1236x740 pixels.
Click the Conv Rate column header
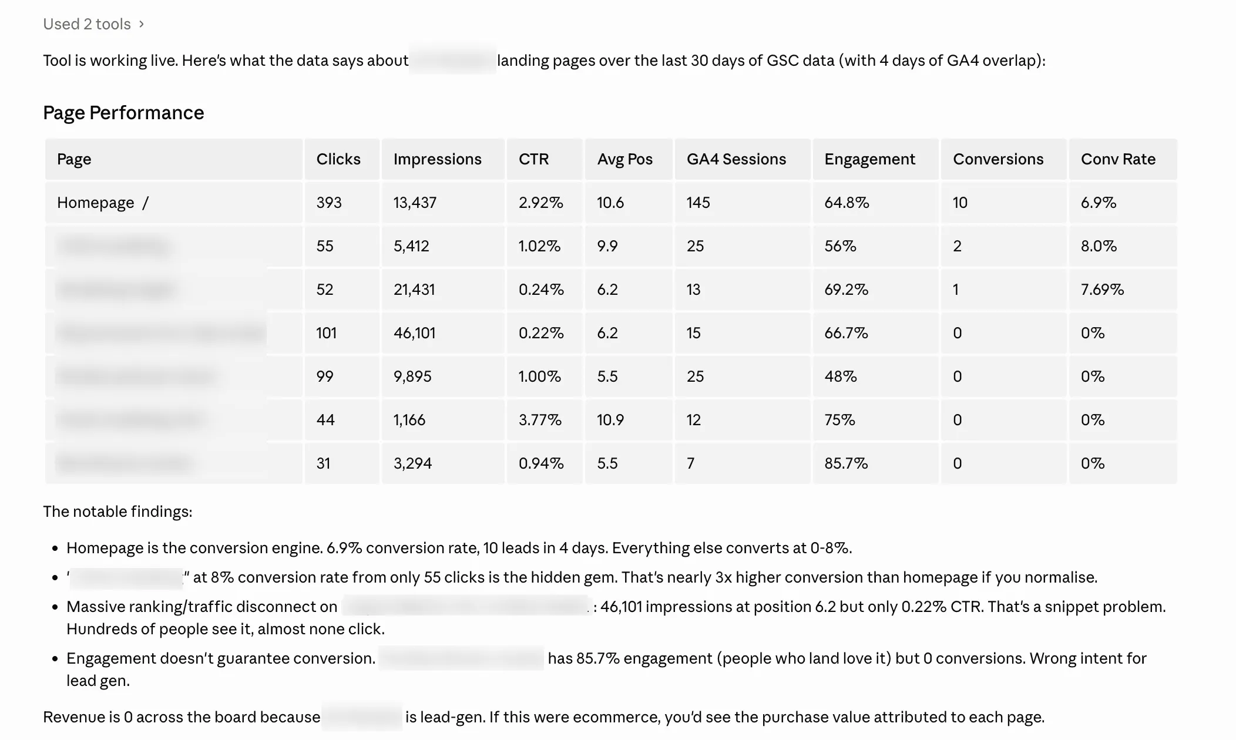1118,159
